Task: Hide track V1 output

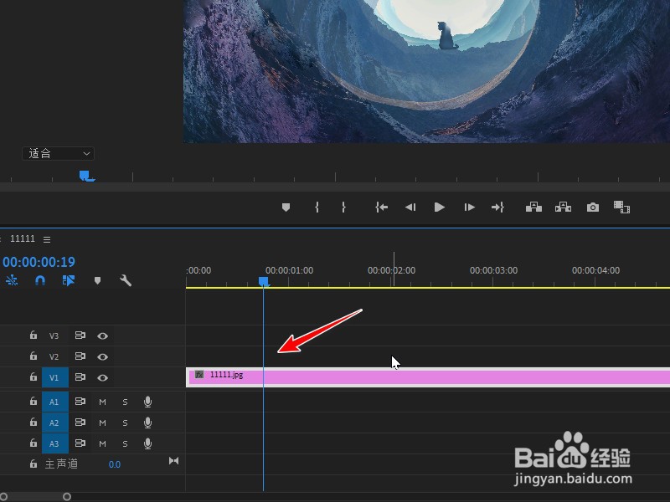Action: [x=102, y=378]
